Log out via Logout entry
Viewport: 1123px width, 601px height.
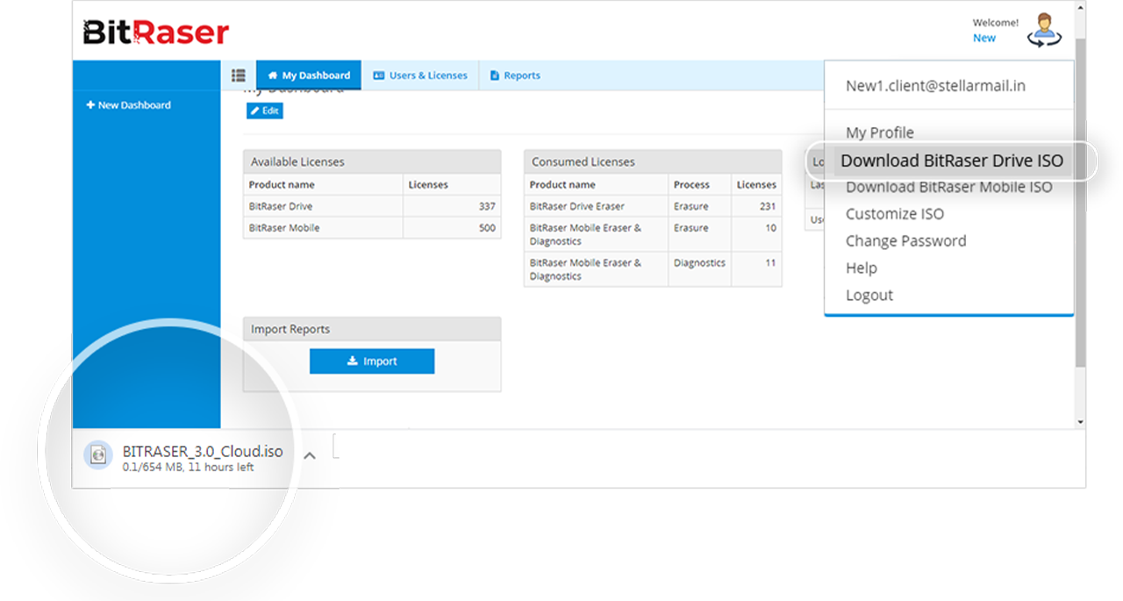869,296
